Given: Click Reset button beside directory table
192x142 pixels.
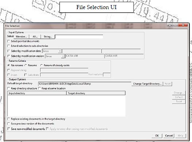Looking at the screenshot, I should (179, 101).
